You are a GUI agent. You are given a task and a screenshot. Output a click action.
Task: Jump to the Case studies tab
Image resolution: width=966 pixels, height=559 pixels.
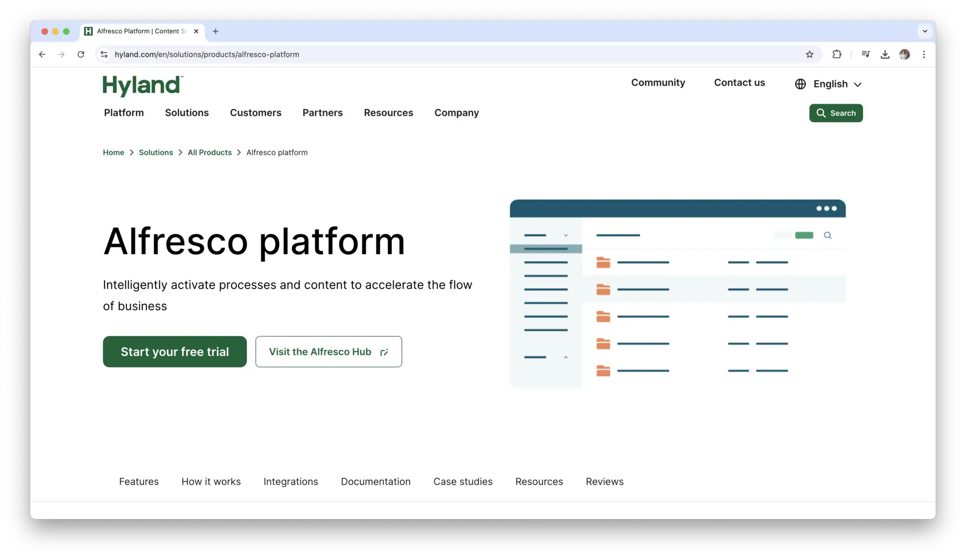pyautogui.click(x=463, y=481)
